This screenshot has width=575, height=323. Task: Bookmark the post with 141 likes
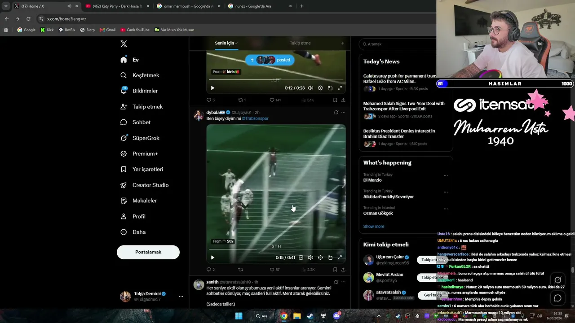[335, 100]
